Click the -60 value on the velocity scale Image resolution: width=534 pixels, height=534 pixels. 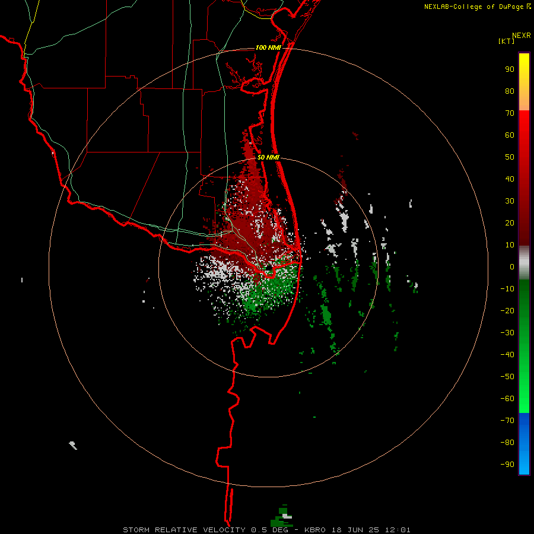click(x=507, y=399)
